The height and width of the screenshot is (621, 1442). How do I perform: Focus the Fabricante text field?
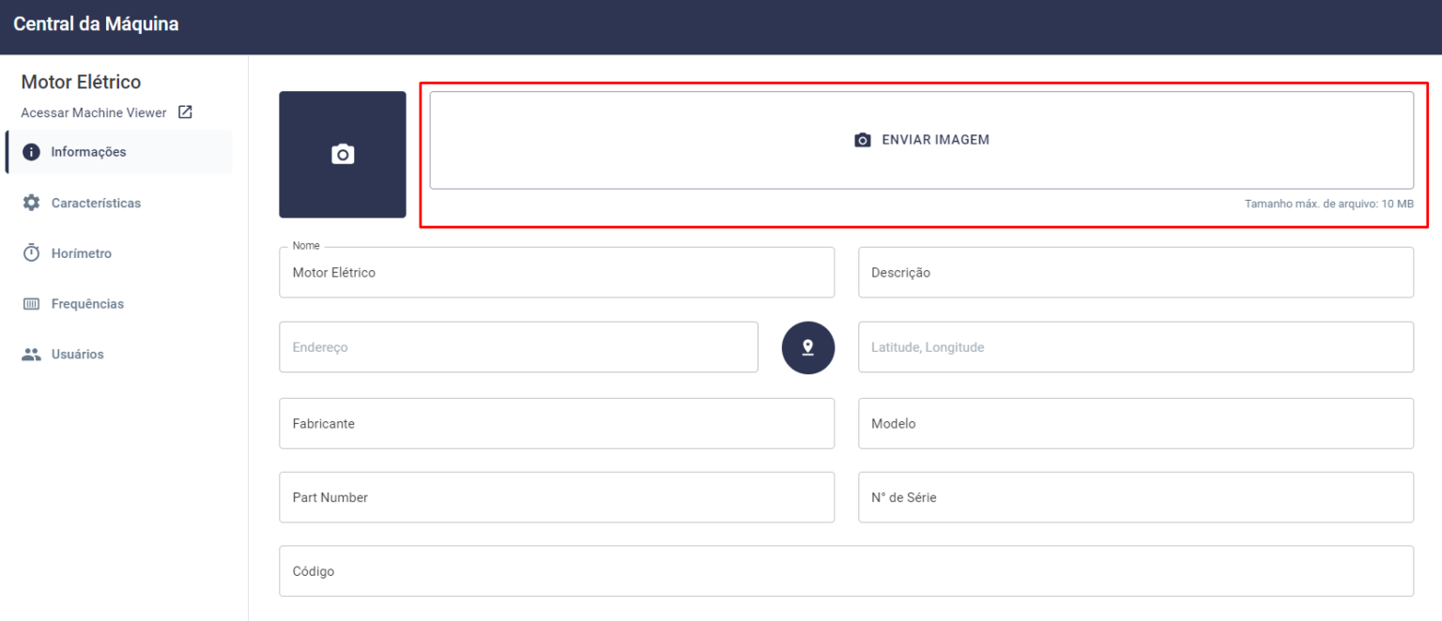point(556,424)
